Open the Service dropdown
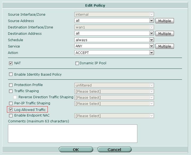This screenshot has width=191, height=155. coord(151,46)
